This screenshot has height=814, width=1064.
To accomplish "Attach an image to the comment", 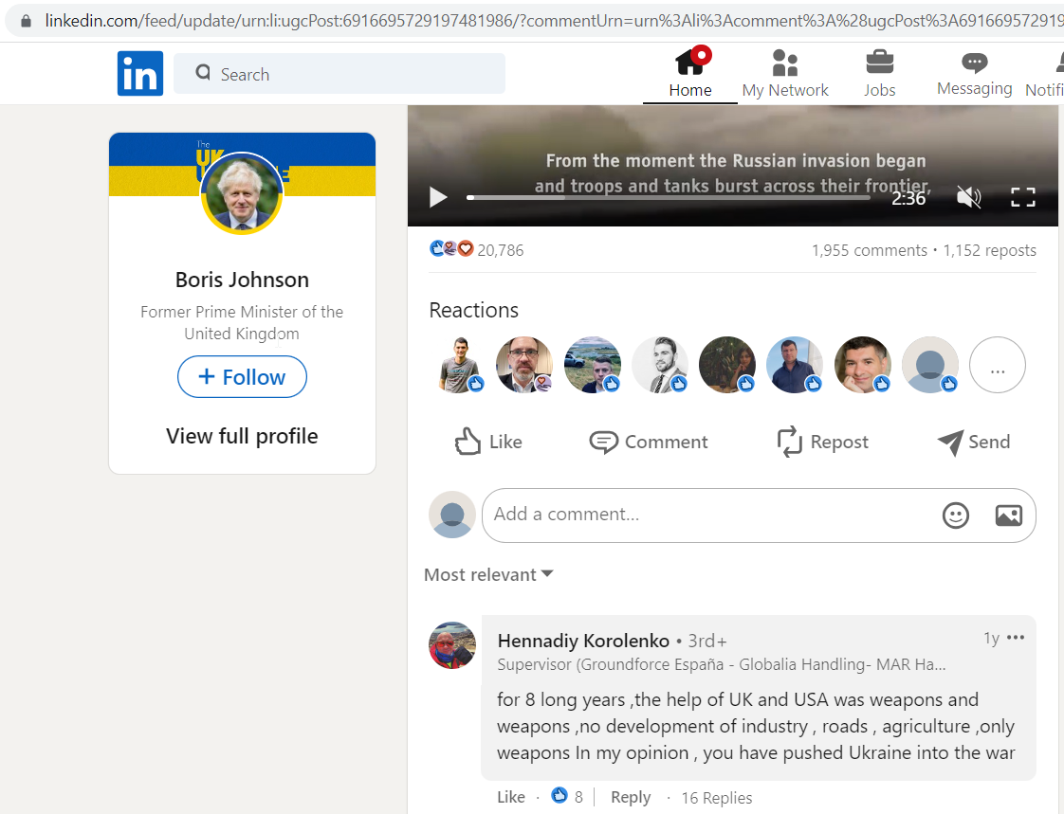I will (1009, 516).
